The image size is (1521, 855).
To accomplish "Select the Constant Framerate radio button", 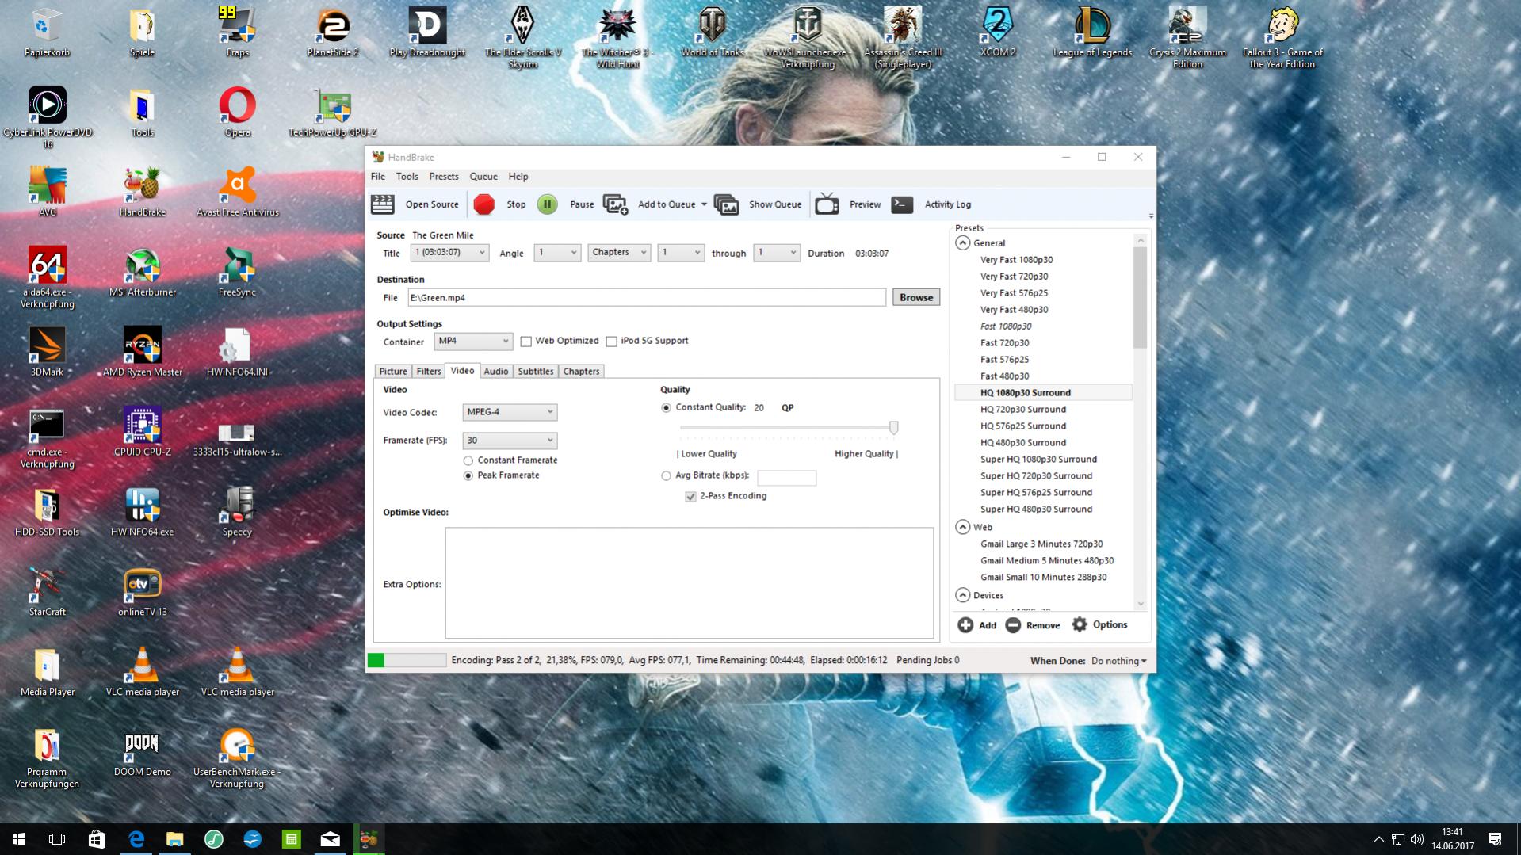I will click(x=468, y=460).
